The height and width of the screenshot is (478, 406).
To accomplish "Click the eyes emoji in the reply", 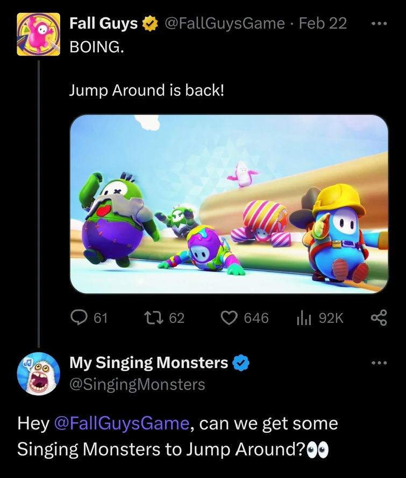I will pyautogui.click(x=317, y=449).
